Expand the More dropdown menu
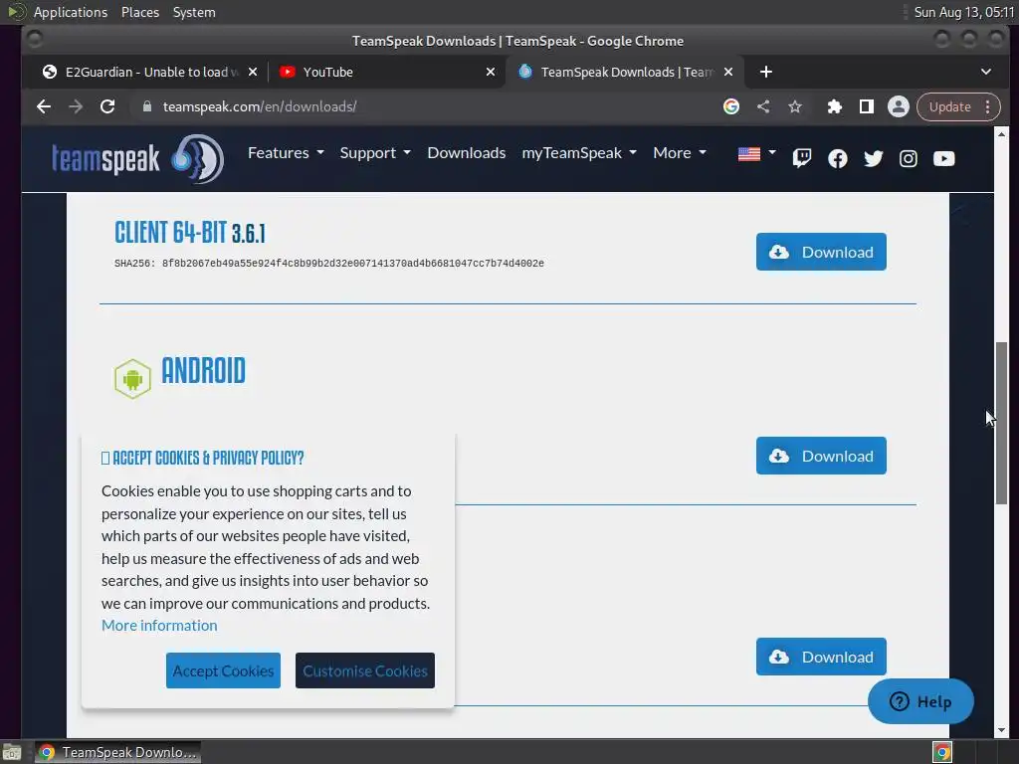 tap(679, 152)
